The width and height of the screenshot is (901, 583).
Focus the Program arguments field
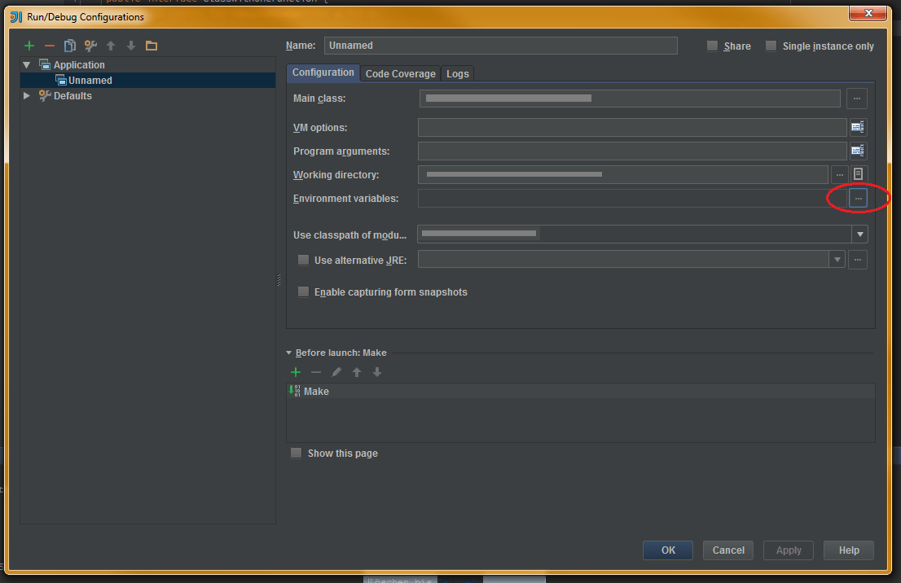632,151
